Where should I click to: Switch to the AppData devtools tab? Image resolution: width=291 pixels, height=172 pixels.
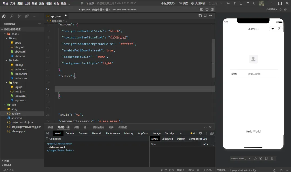click(x=143, y=133)
